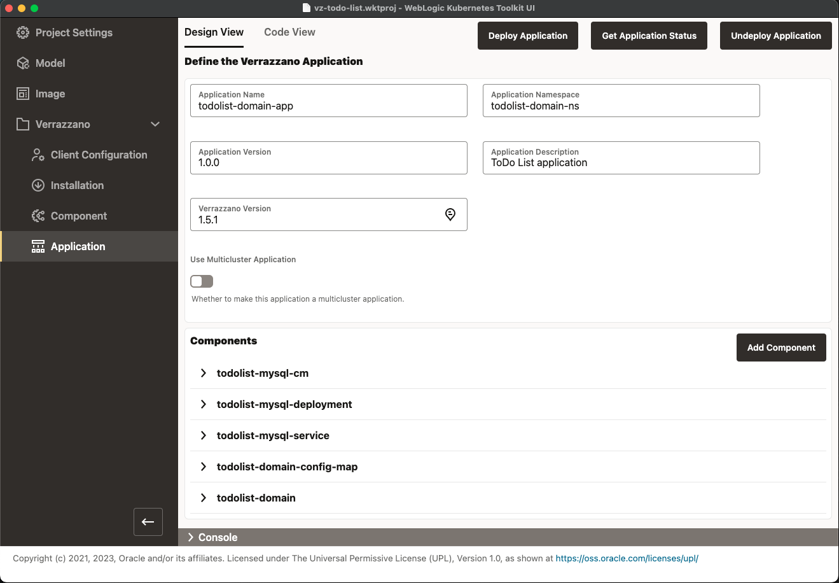Switch to the Design View tab
This screenshot has height=583, width=839.
(214, 32)
